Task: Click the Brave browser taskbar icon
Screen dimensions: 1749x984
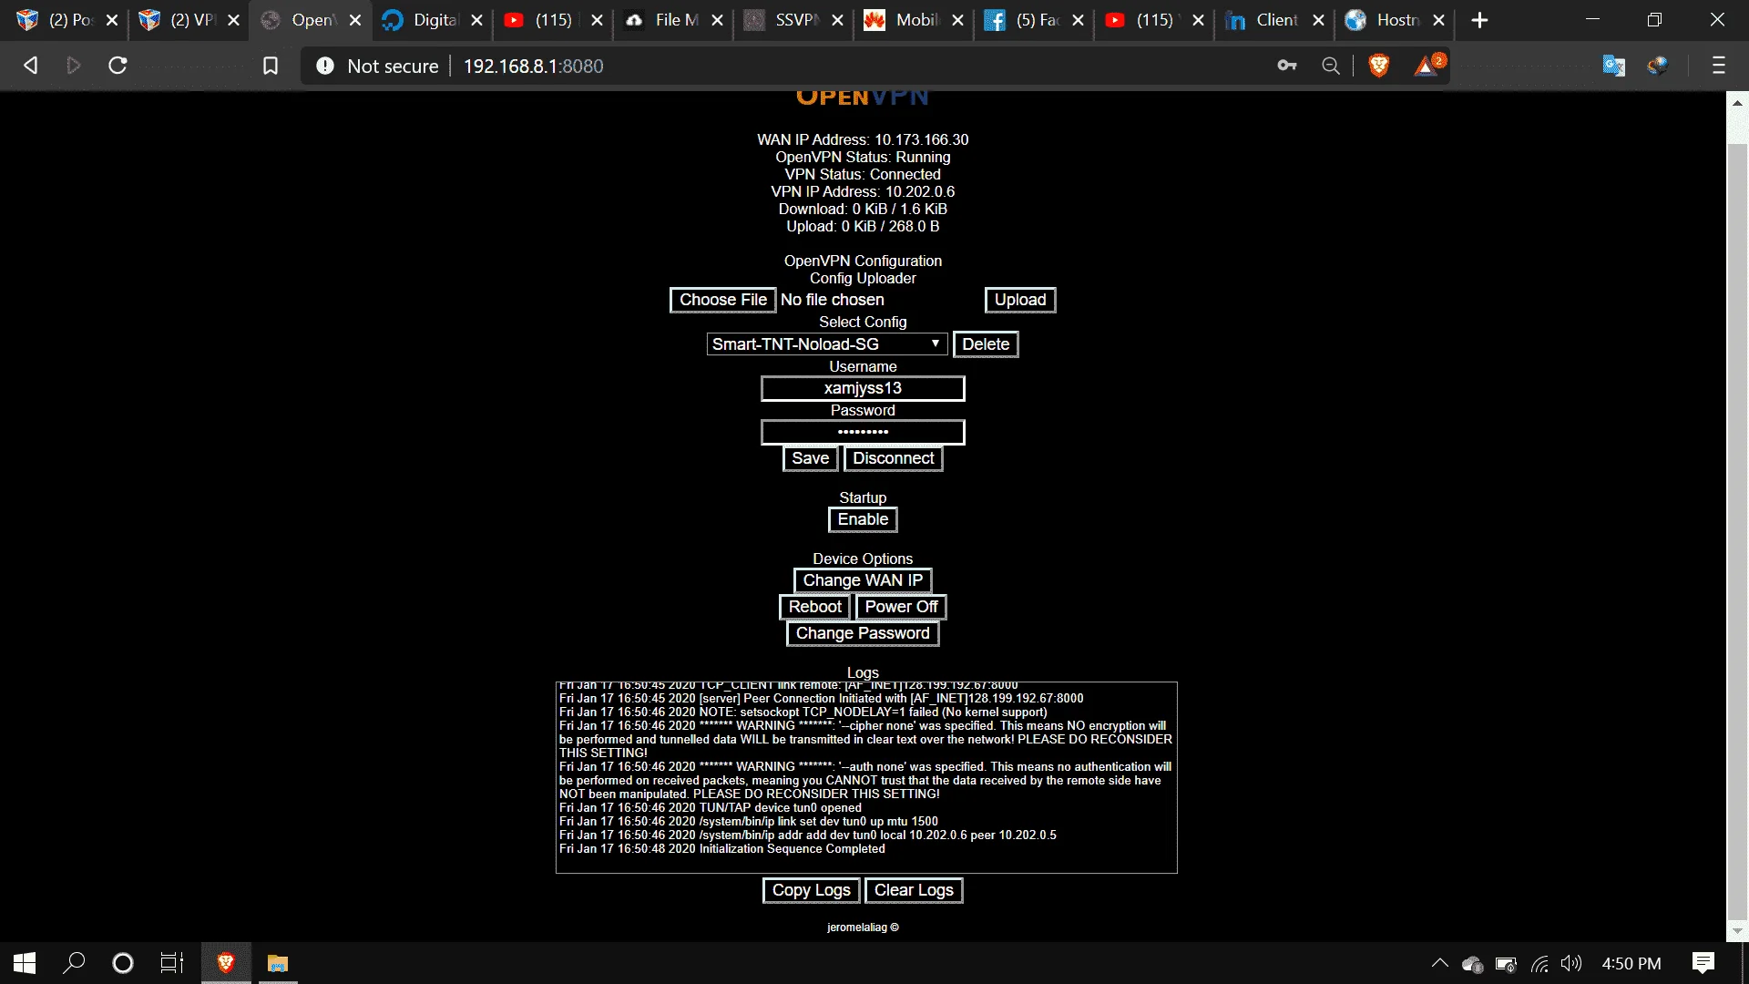Action: pyautogui.click(x=225, y=963)
